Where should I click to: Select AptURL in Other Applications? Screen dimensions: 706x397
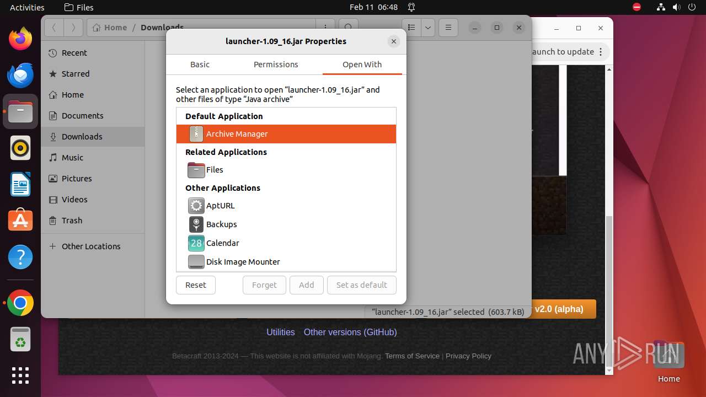(x=286, y=206)
